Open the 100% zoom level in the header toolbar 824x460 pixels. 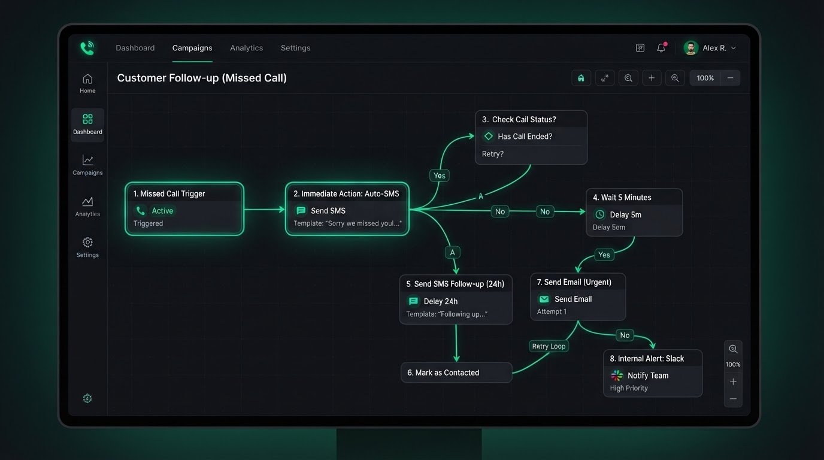coord(705,78)
